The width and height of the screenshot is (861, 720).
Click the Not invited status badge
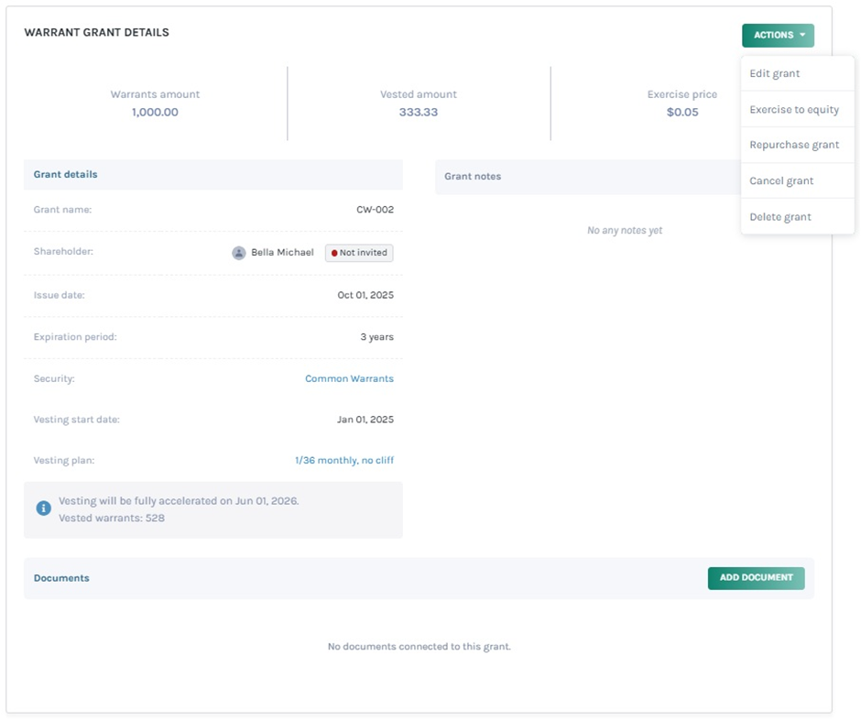point(359,253)
